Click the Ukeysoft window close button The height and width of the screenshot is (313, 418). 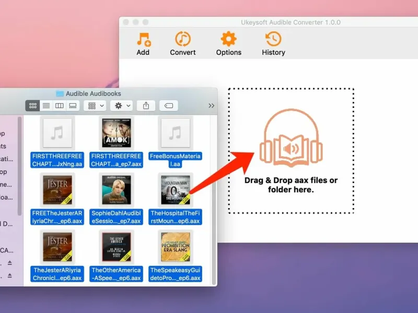pos(126,22)
